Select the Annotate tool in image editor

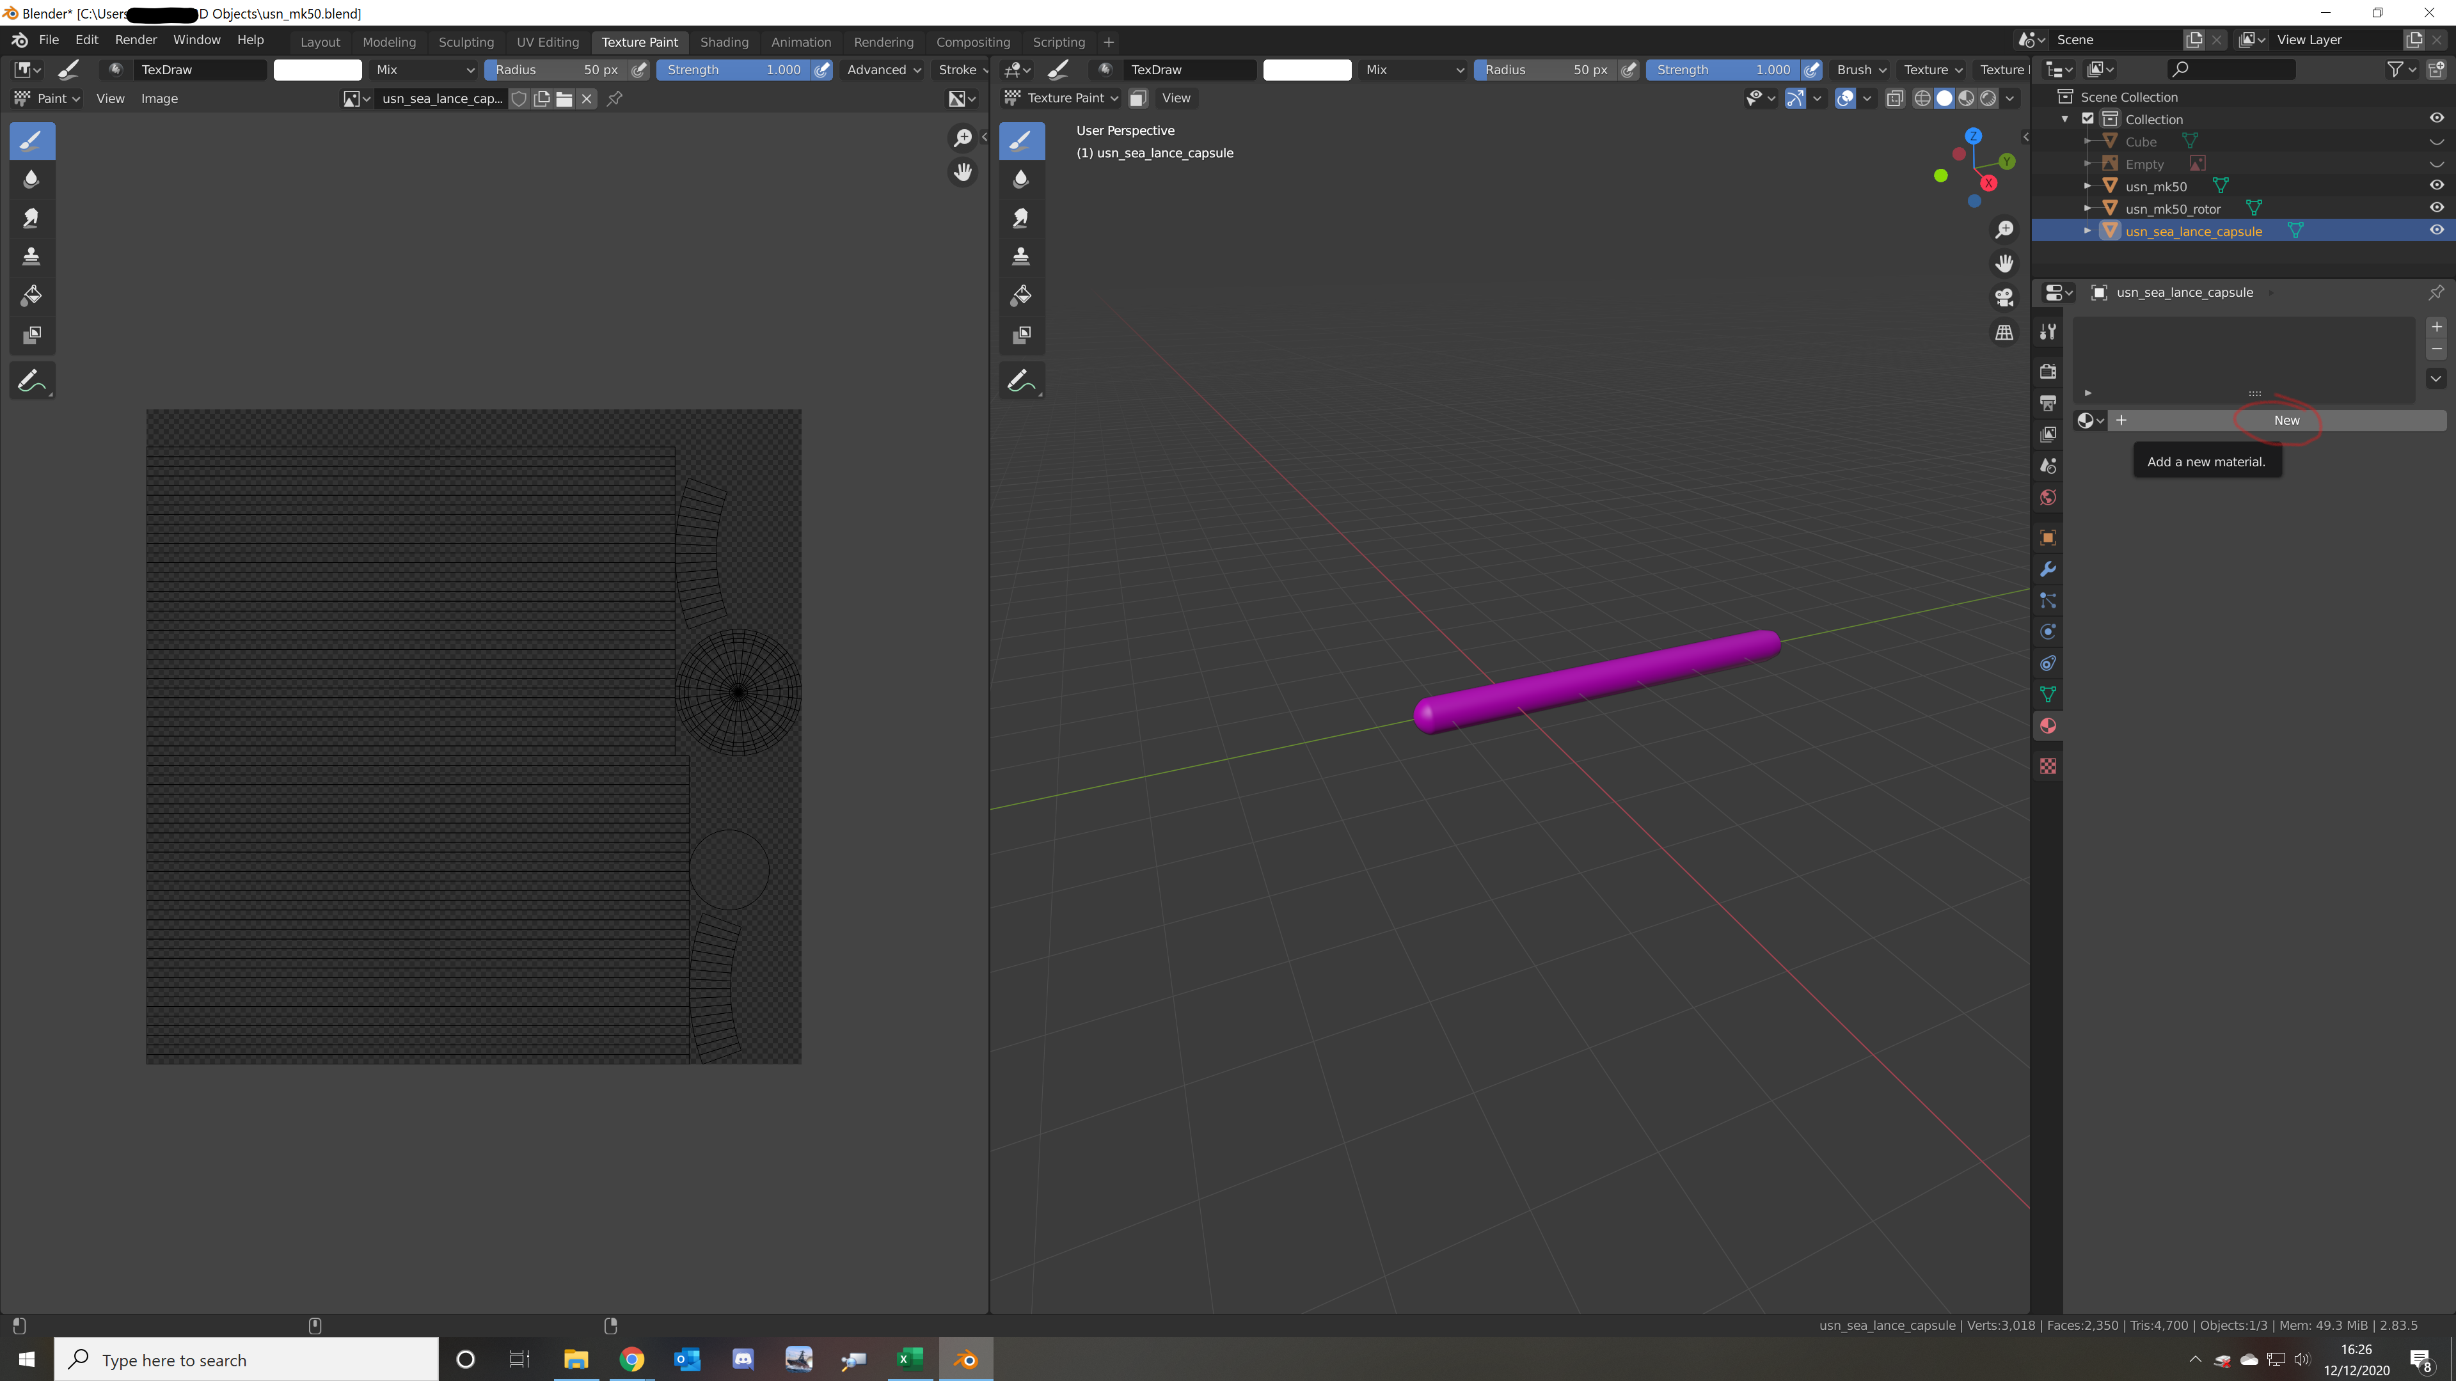click(31, 381)
